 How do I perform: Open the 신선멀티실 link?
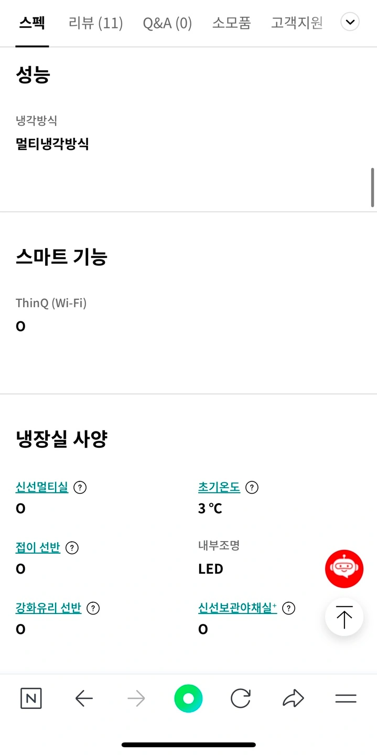click(42, 487)
